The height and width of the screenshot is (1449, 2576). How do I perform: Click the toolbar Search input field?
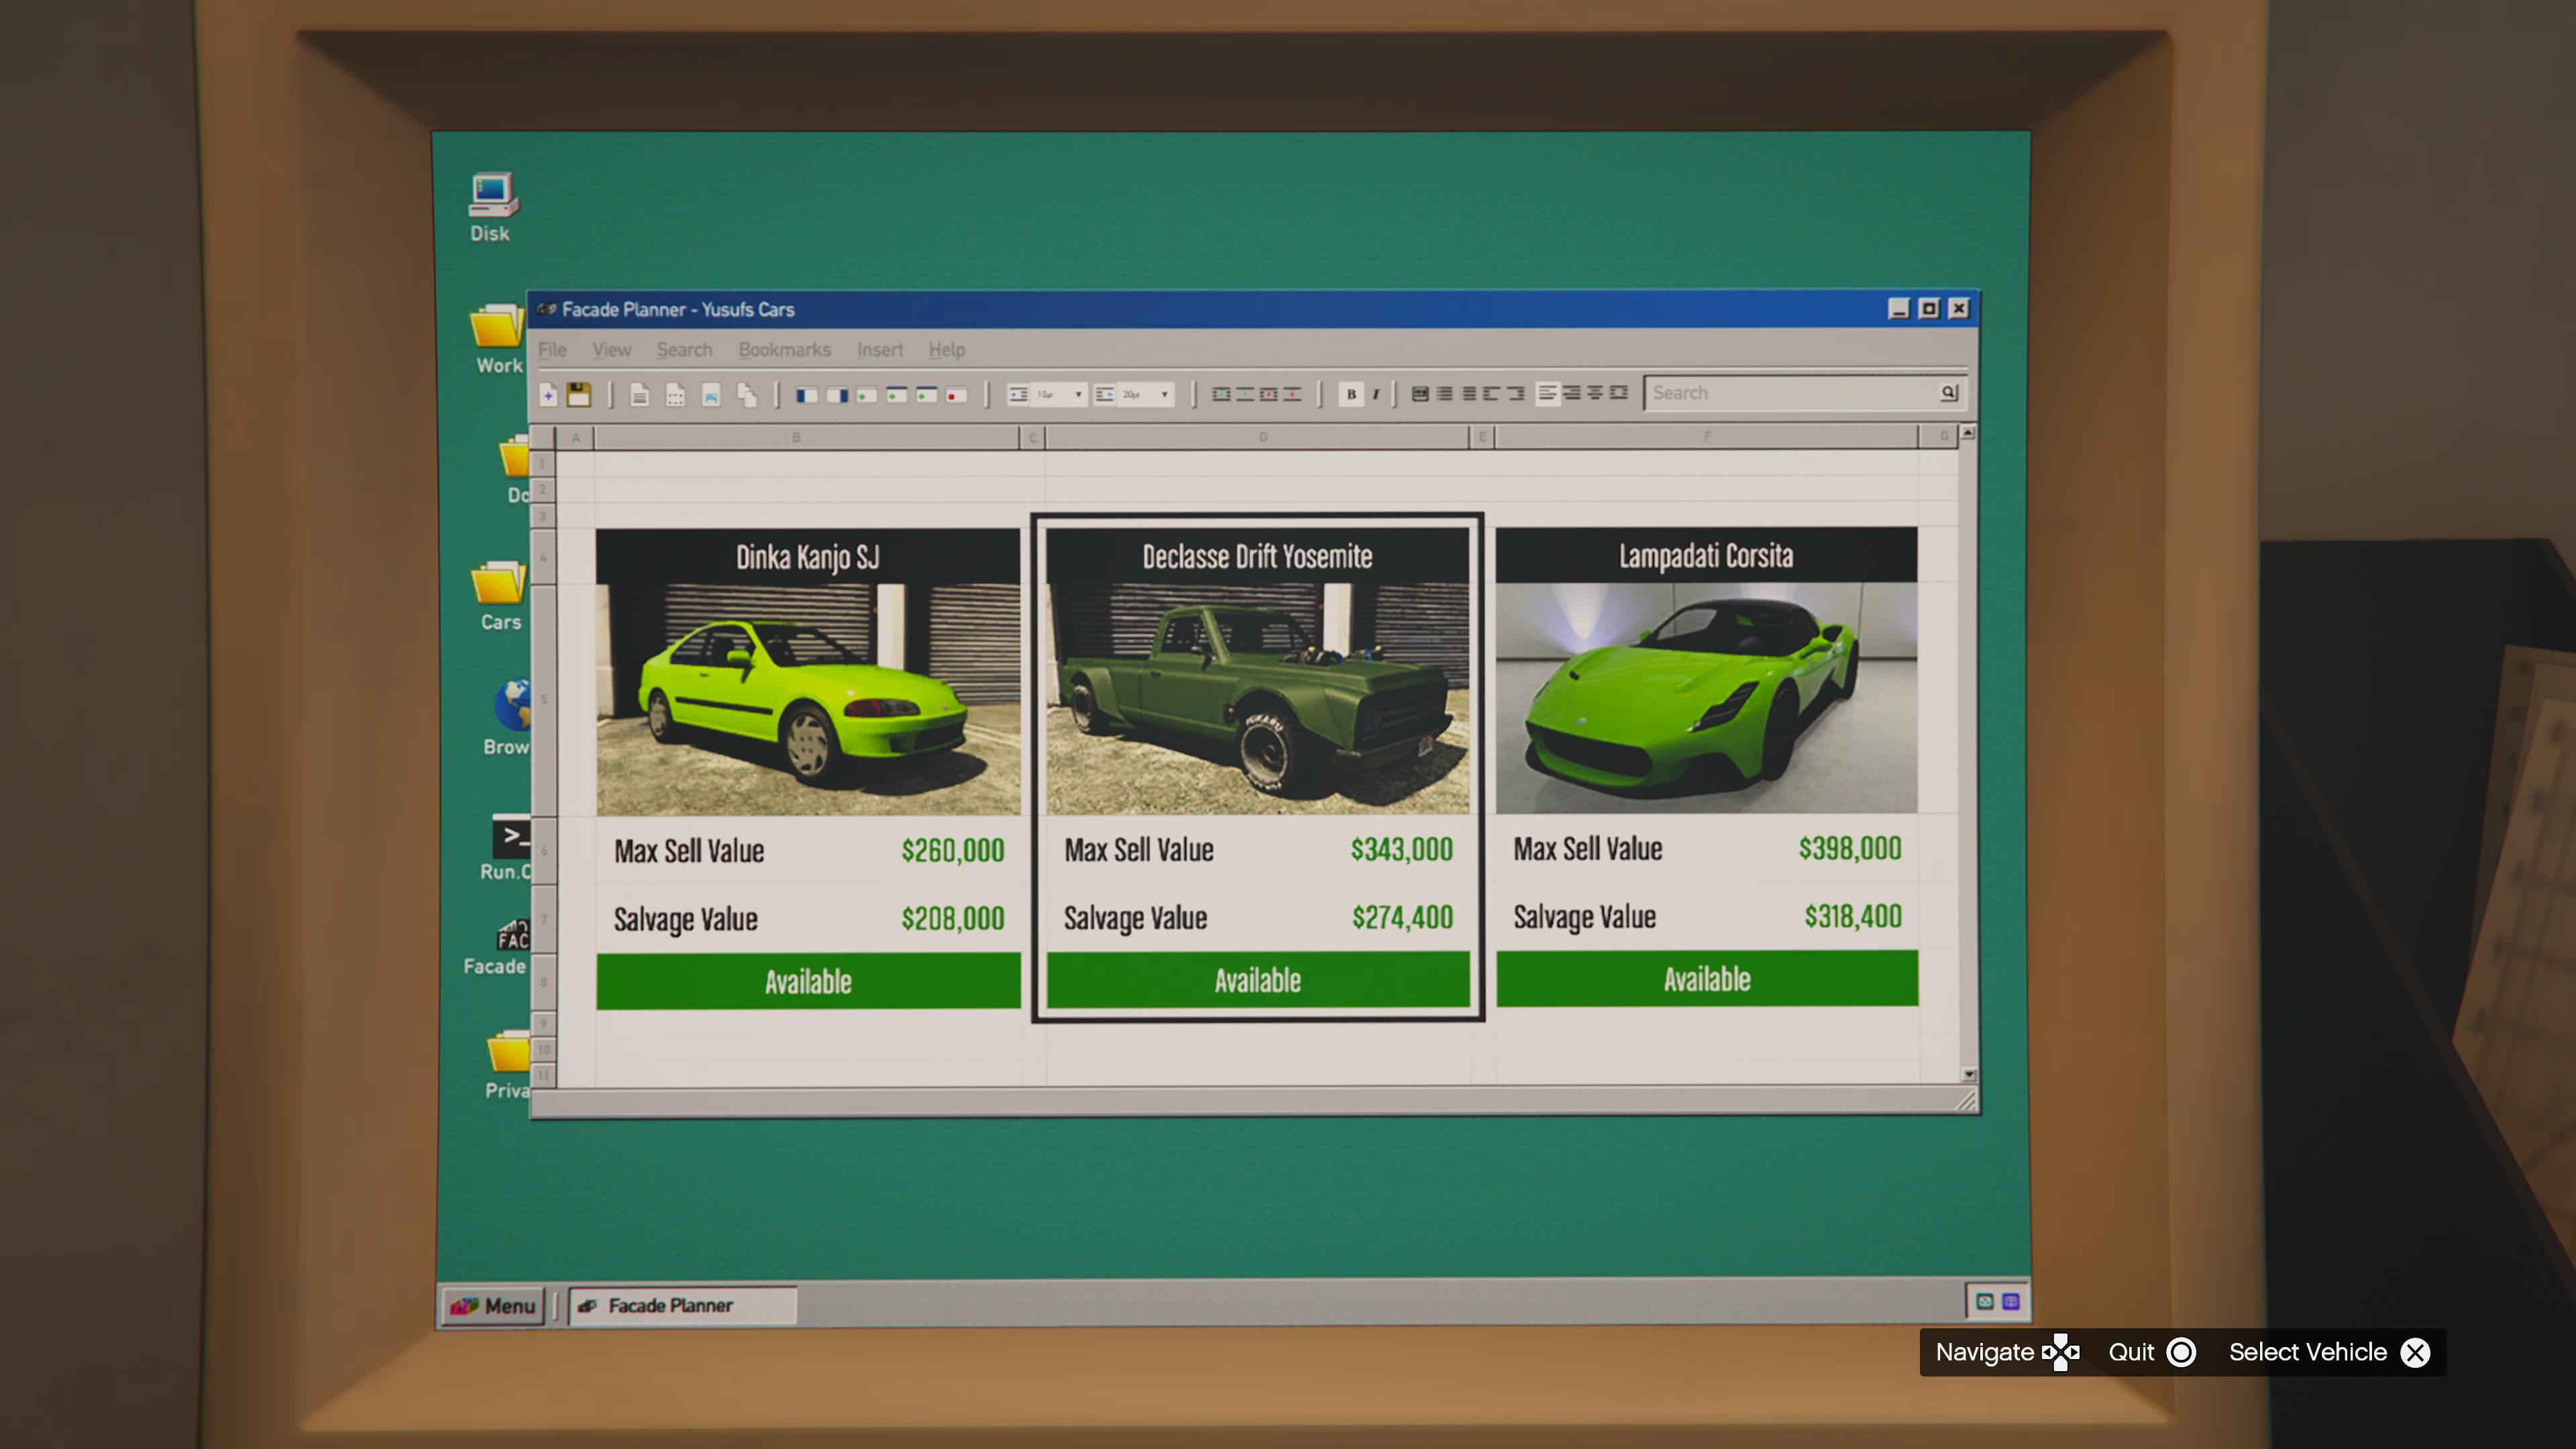[1805, 393]
